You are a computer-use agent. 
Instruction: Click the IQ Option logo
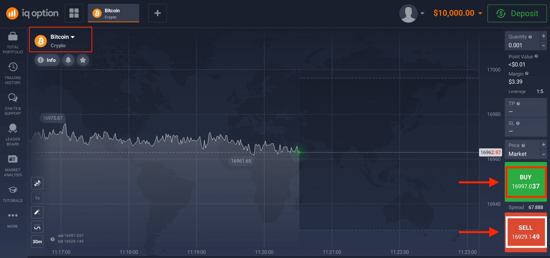click(x=32, y=13)
